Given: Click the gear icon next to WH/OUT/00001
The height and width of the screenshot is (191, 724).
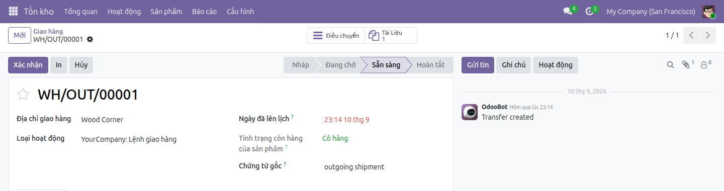Looking at the screenshot, I should pos(90,39).
